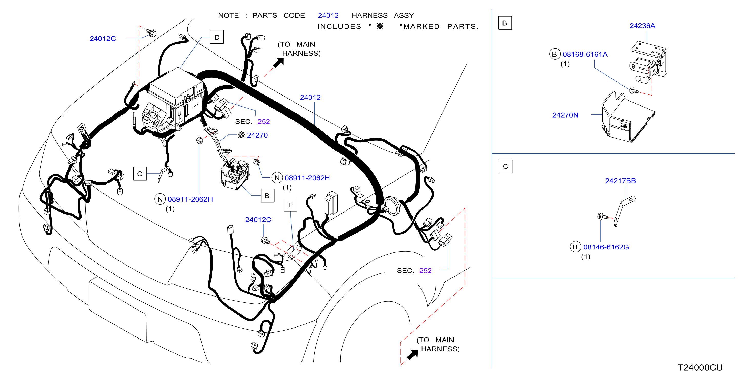754x380 pixels.
Task: Open nut part 08911-2062H near relay box
Action: point(307,178)
